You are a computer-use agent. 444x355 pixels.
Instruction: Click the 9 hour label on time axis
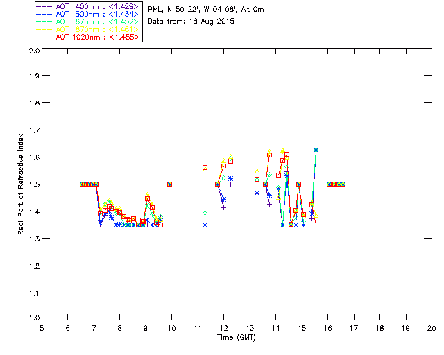(146, 328)
